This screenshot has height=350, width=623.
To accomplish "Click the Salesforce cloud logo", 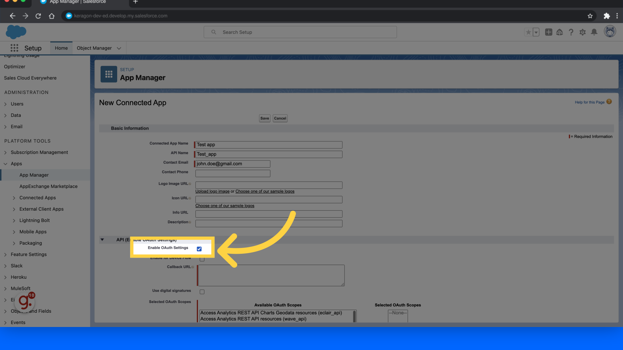I will (x=16, y=32).
